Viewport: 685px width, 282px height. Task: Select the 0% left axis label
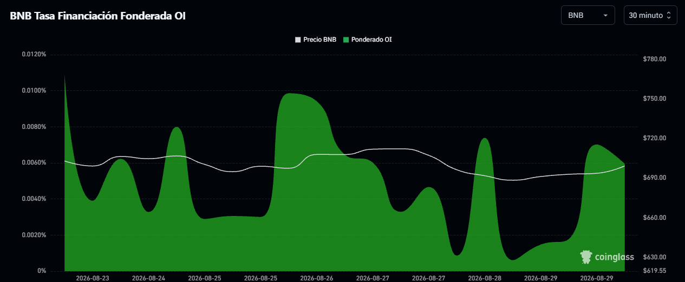click(41, 271)
